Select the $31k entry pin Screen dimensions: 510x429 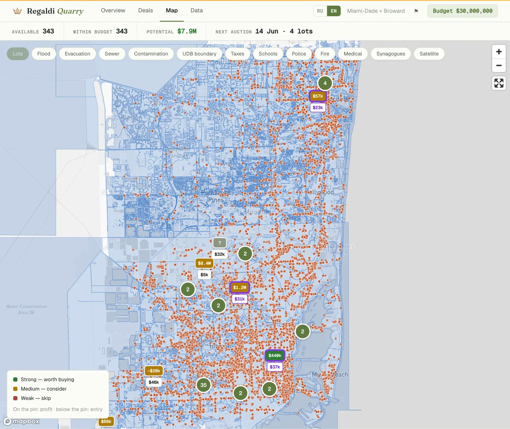(x=240, y=299)
